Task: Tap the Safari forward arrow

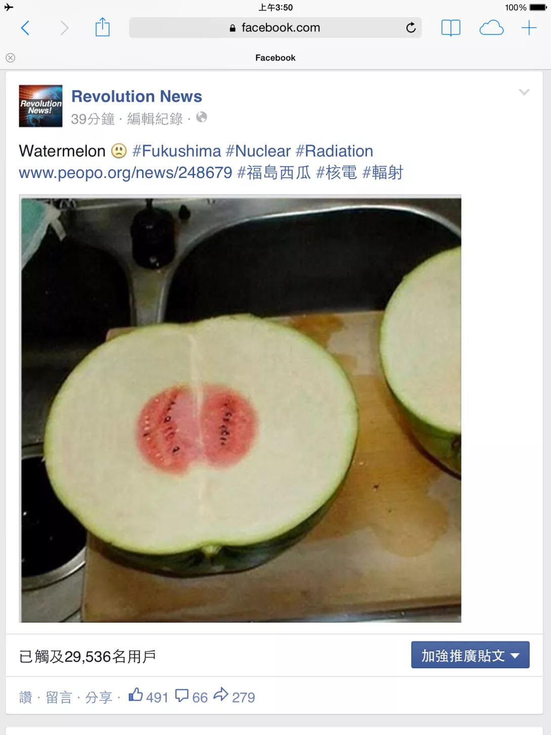Action: (64, 28)
